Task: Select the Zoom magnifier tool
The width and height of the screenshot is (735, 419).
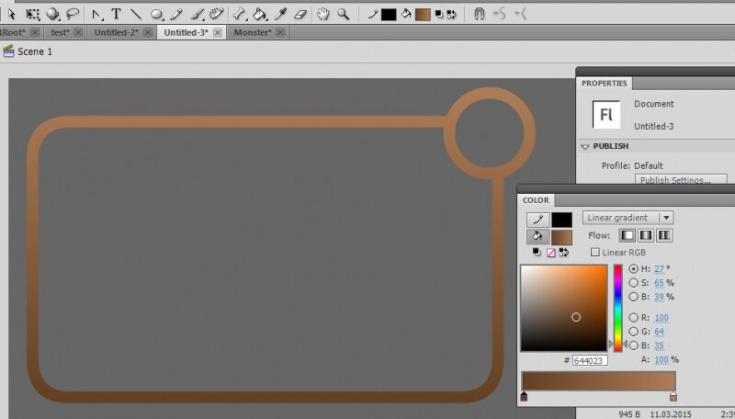Action: click(x=343, y=15)
